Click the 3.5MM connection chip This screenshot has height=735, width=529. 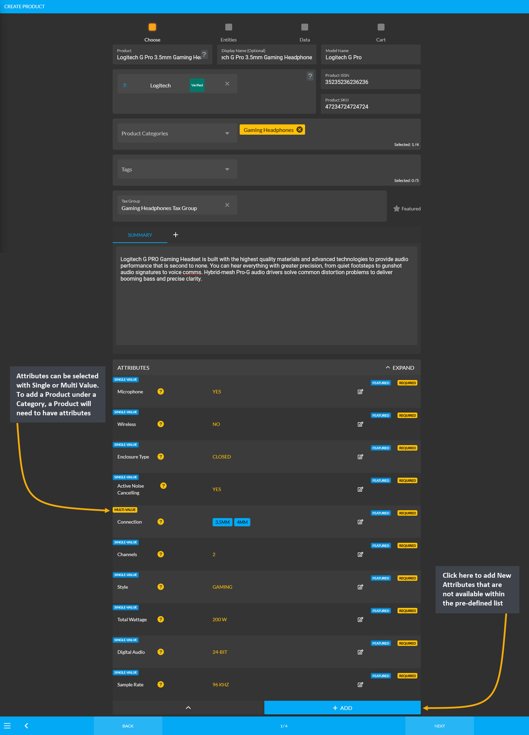point(223,522)
